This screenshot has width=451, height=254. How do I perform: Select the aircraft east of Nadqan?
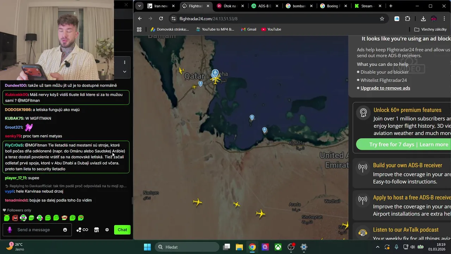(x=198, y=202)
